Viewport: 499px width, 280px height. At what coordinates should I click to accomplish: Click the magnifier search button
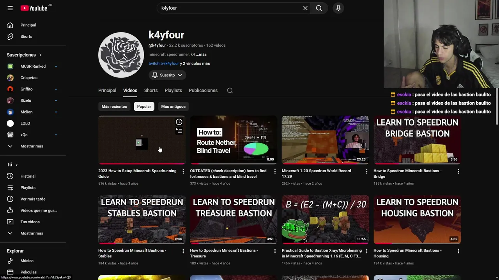click(x=319, y=8)
